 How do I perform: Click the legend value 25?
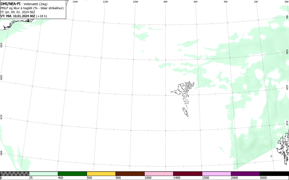[31, 178]
